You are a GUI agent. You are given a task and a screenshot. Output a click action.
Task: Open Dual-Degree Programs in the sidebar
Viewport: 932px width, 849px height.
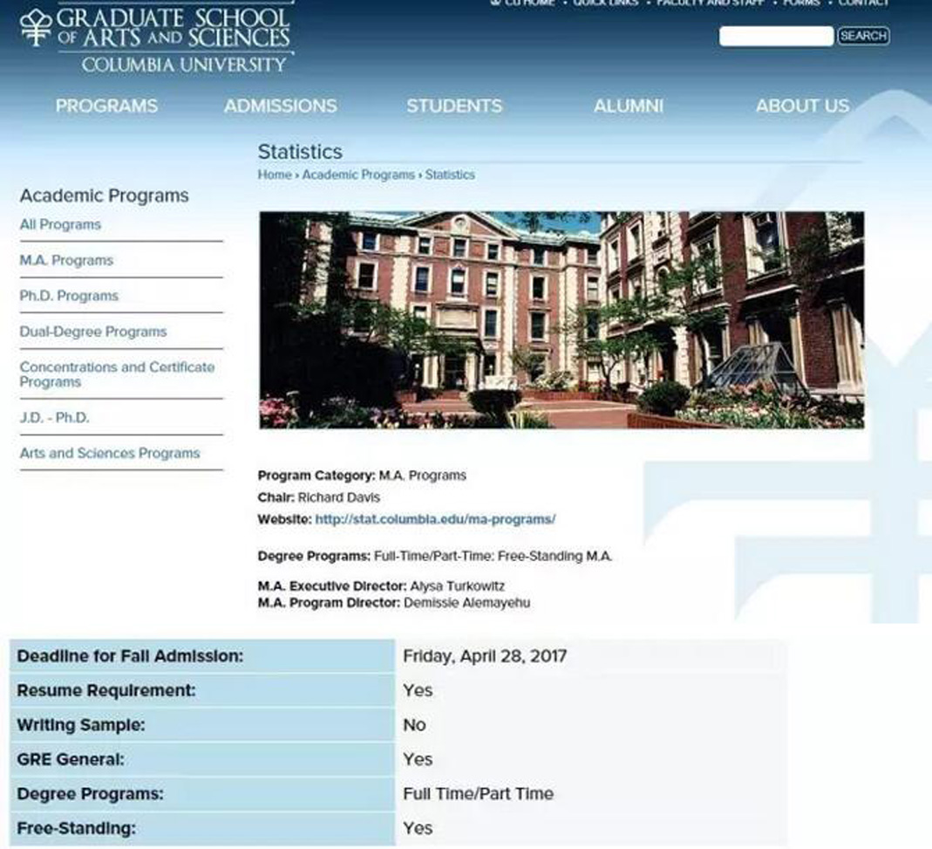tap(93, 332)
